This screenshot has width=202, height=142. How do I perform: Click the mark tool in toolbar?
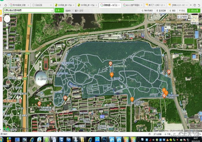[182, 10]
